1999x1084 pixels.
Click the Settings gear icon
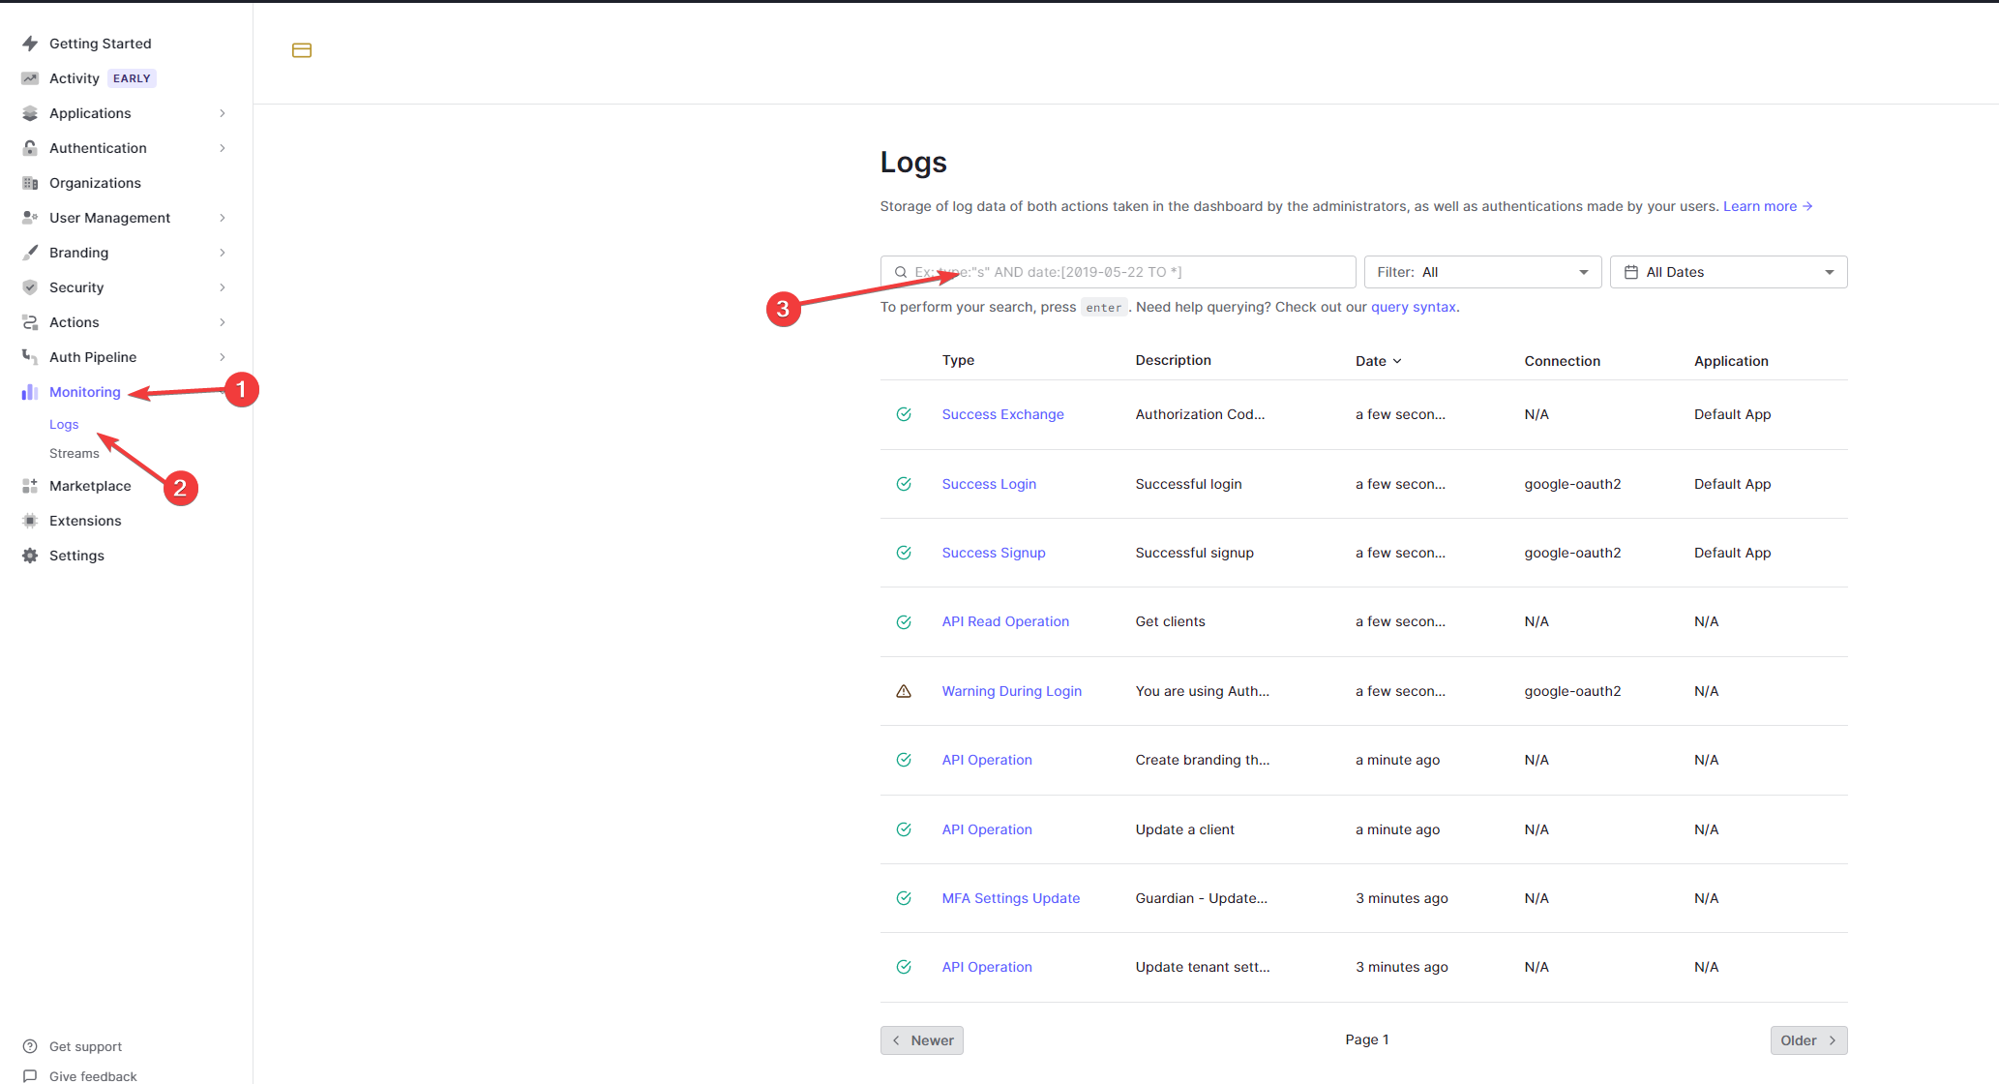click(30, 556)
